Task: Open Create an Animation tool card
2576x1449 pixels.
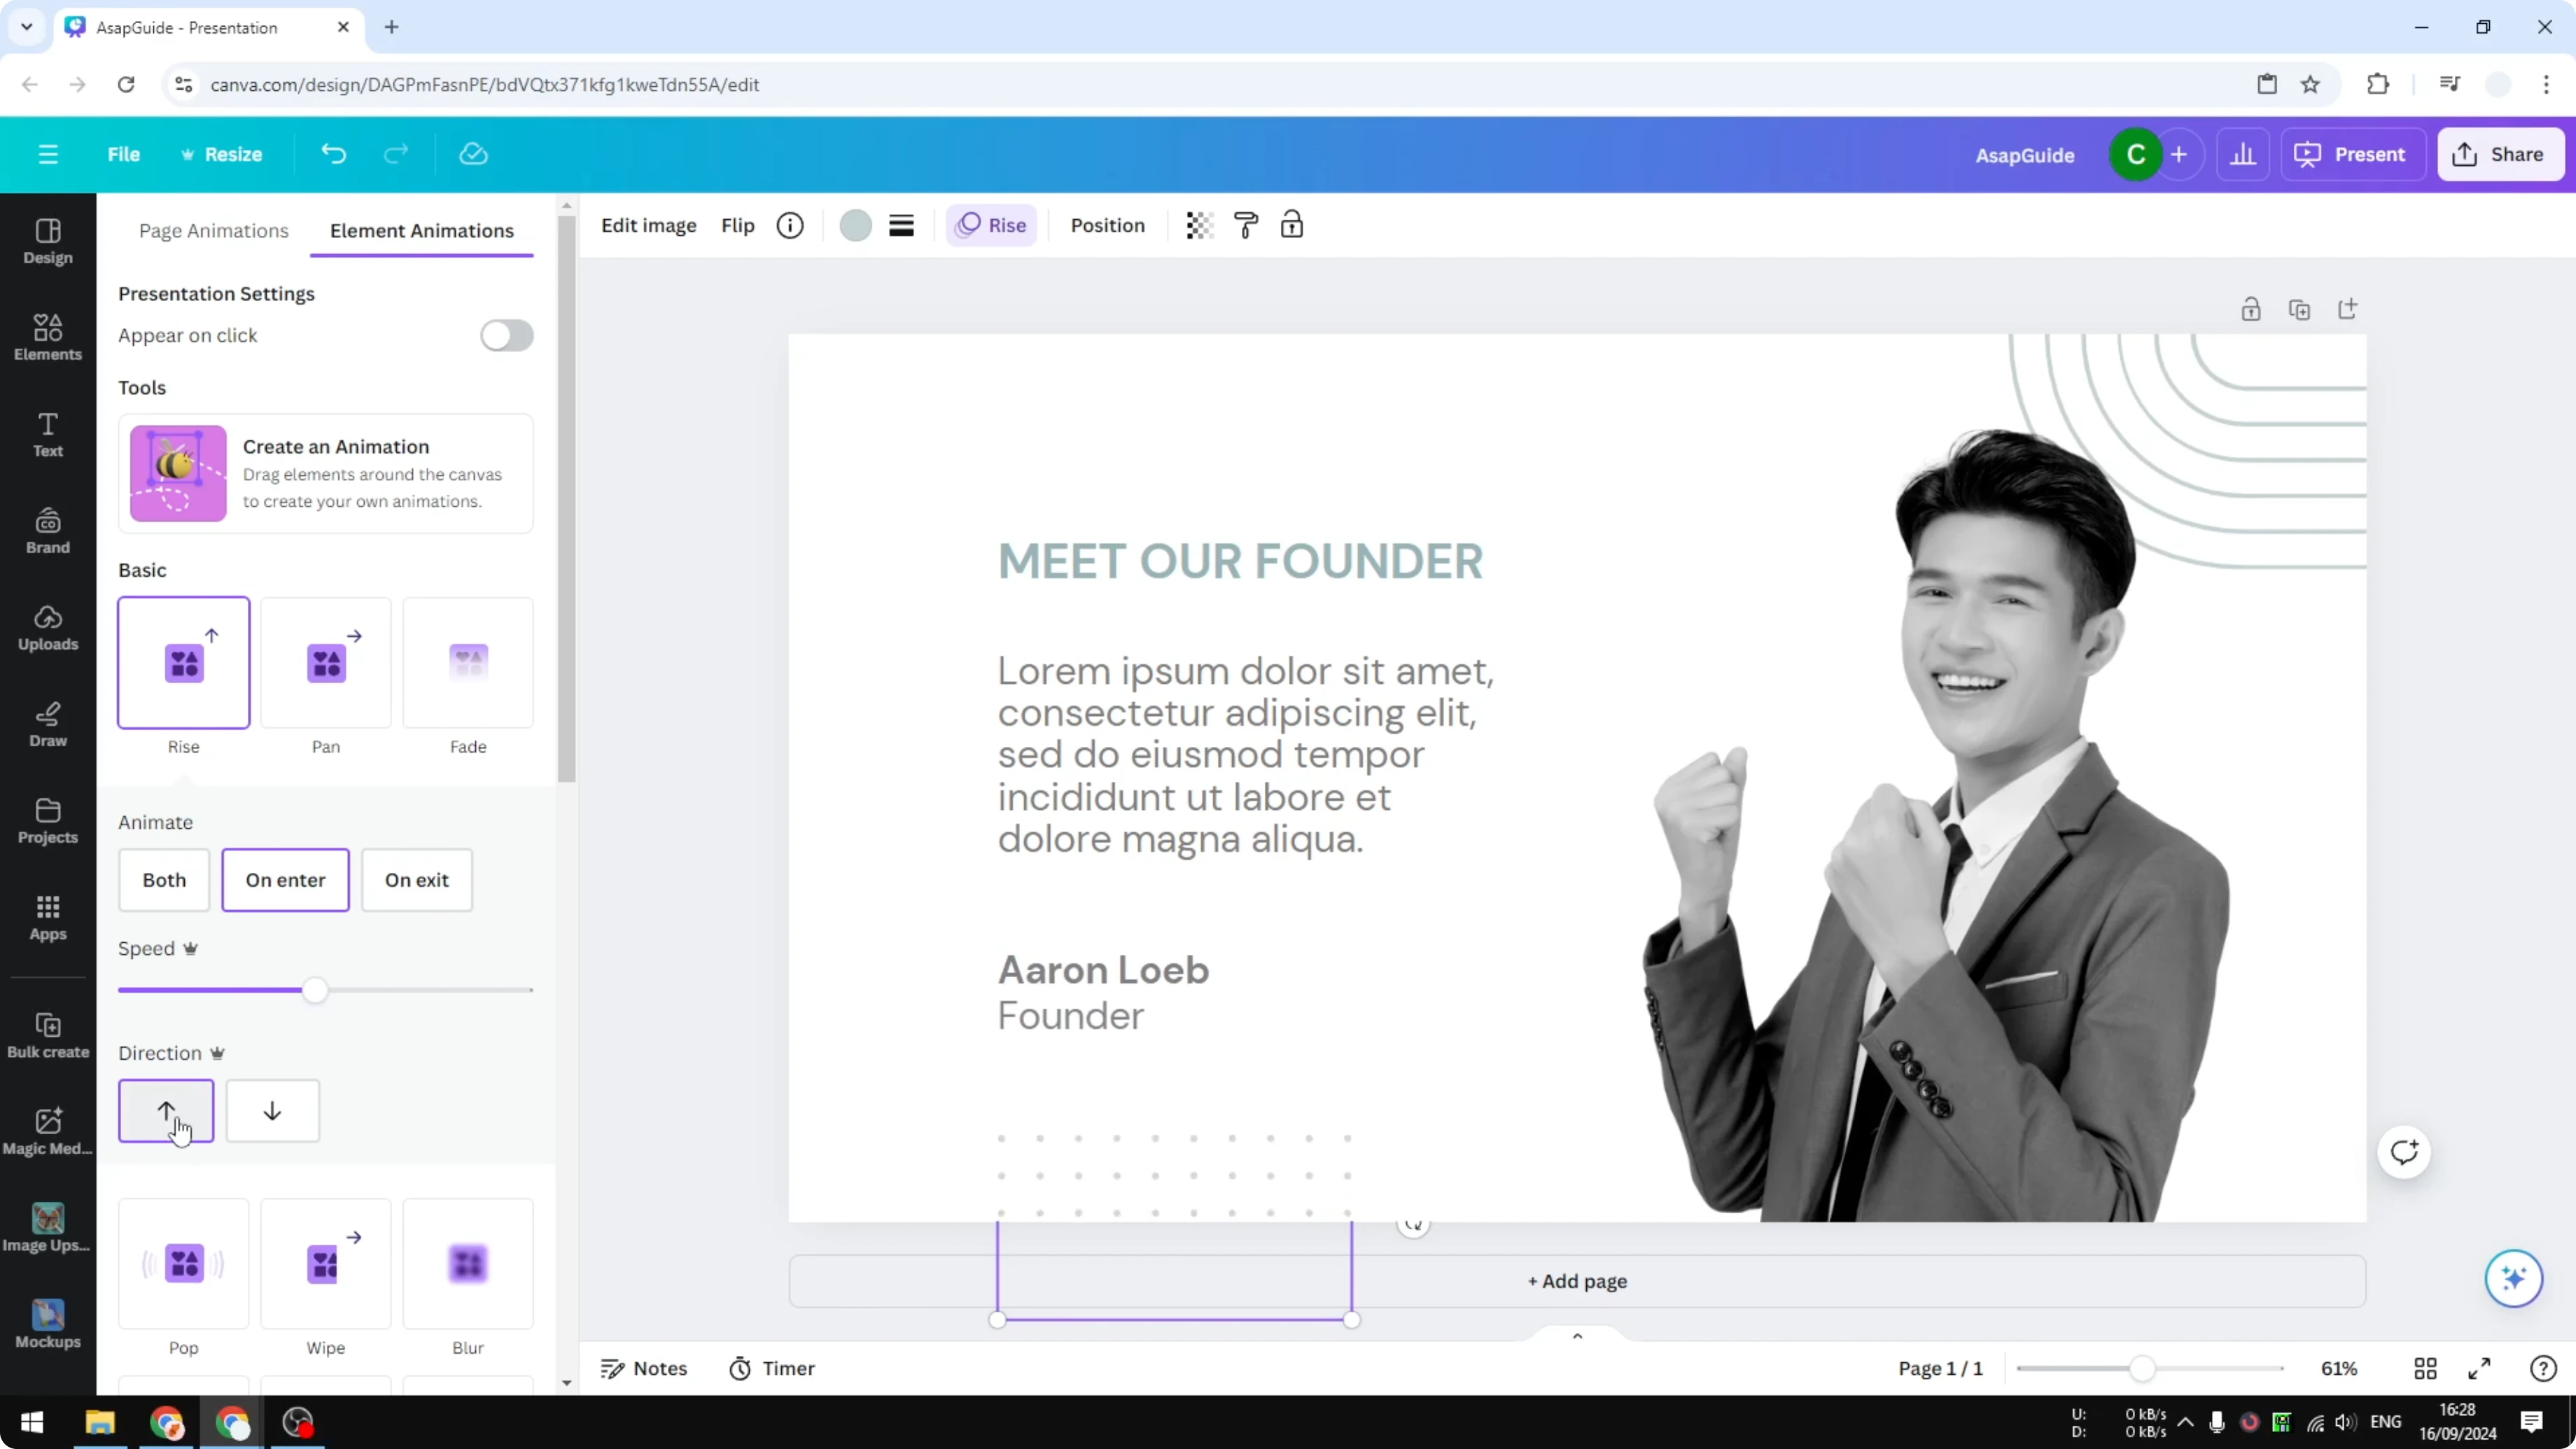Action: coord(326,473)
